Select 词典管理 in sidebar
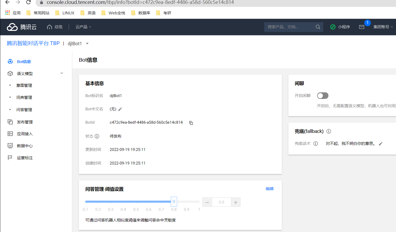396x232 pixels. [x=24, y=97]
